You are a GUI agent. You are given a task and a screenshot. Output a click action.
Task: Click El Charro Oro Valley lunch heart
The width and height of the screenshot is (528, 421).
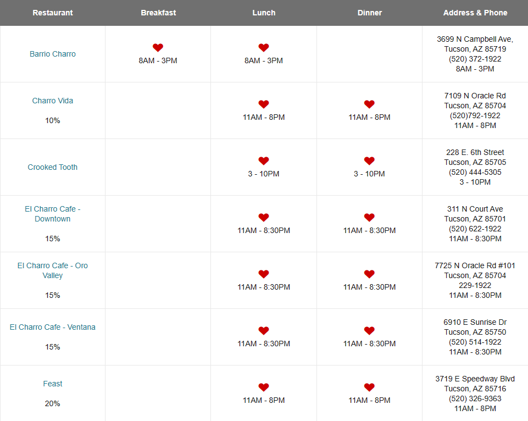pyautogui.click(x=264, y=274)
